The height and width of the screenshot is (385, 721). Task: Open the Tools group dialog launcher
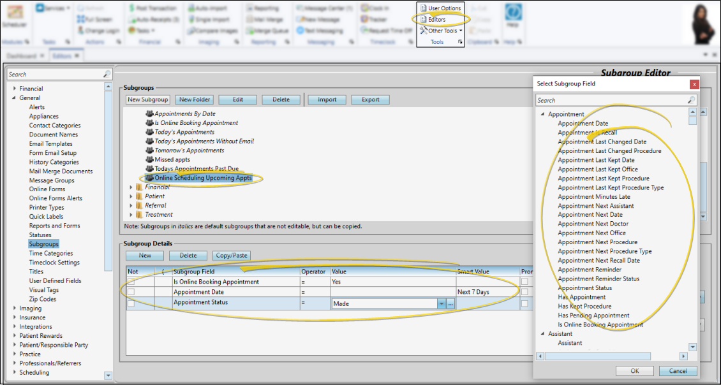[460, 42]
